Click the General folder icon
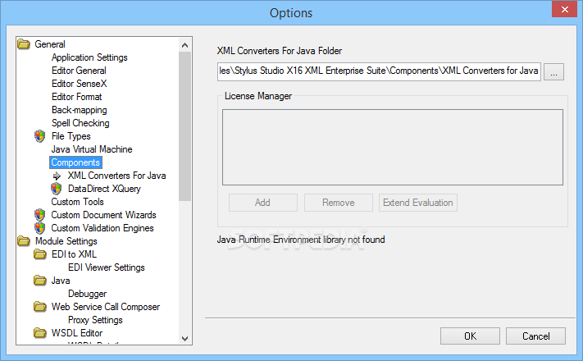Viewport: 583px width, 361px height. [24, 44]
